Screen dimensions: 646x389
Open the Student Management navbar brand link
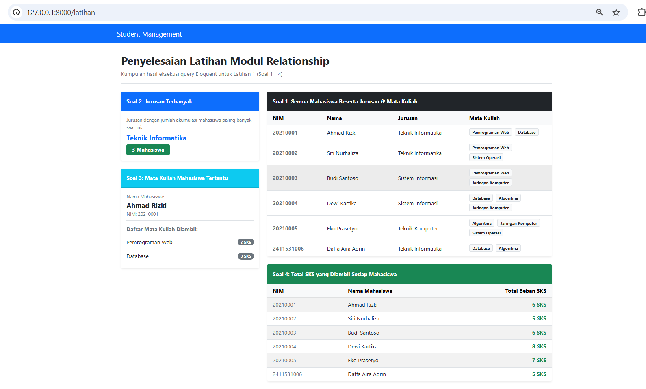(x=149, y=34)
